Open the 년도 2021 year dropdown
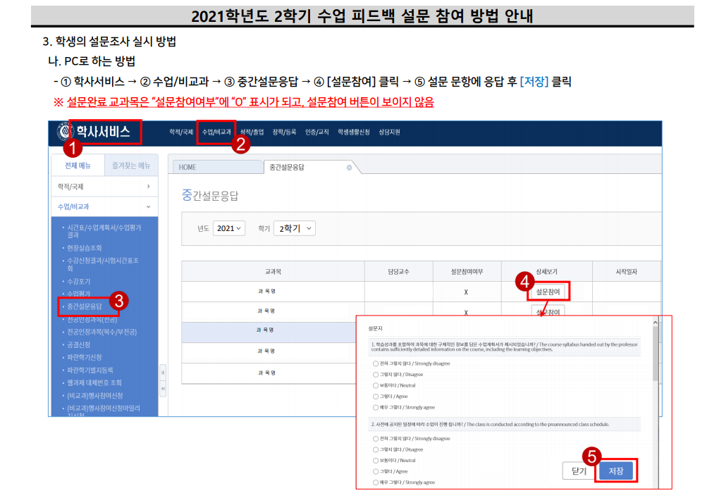Viewport: 719px width, 498px height. pos(229,228)
